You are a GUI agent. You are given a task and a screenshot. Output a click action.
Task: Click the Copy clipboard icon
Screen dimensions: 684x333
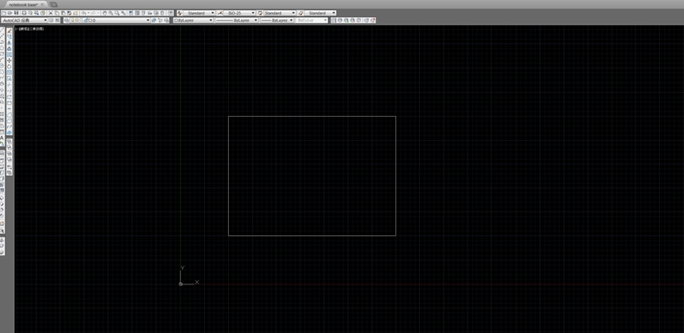click(x=57, y=13)
